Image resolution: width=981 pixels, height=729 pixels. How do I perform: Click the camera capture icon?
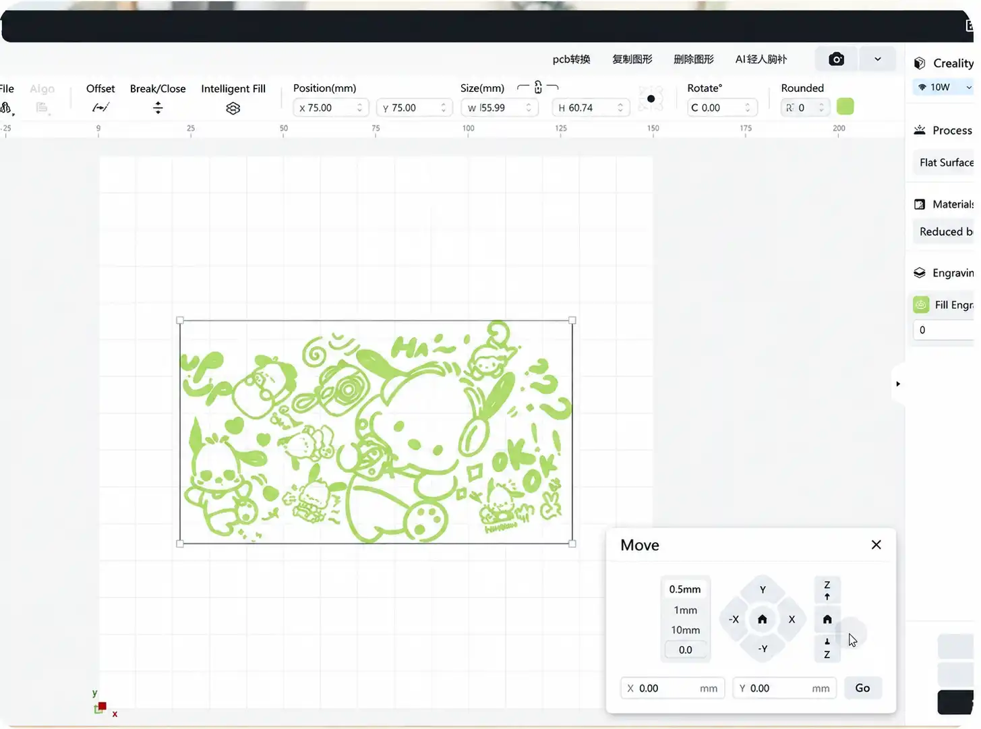[836, 59]
